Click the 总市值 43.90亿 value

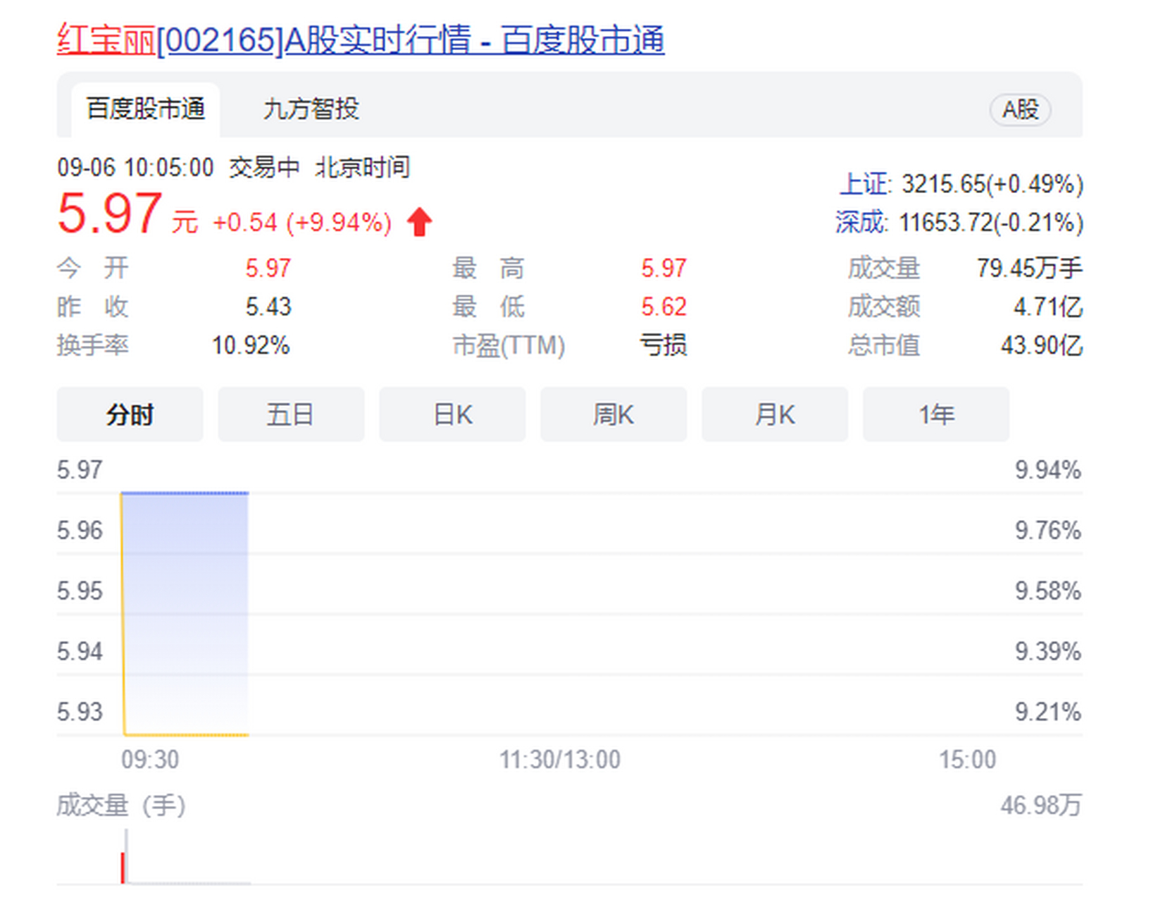1042,345
